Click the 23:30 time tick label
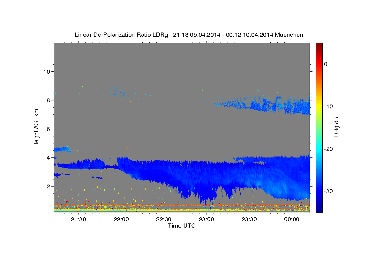The height and width of the screenshot is (255, 383). (x=249, y=219)
